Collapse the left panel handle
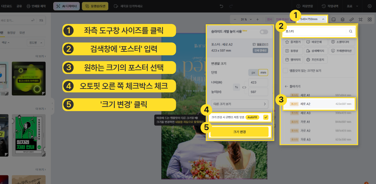The width and height of the screenshot is (376, 184). [52, 106]
